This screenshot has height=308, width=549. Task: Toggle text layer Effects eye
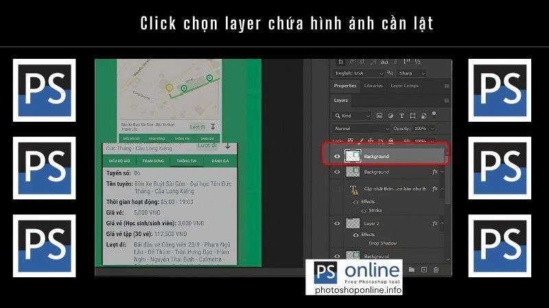pyautogui.click(x=355, y=202)
